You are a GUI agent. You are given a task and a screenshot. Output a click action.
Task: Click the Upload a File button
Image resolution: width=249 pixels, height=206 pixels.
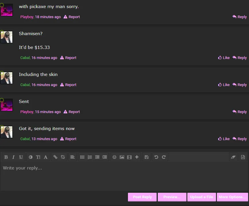(201, 197)
